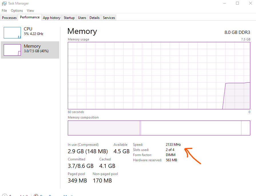Click the Memory composition bar
The width and height of the screenshot is (256, 196).
[159, 128]
